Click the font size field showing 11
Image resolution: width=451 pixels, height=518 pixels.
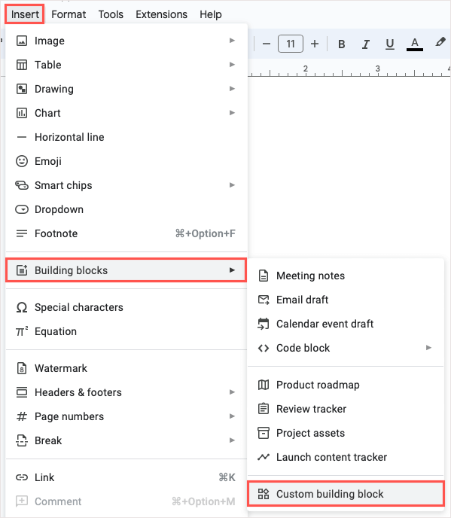[291, 44]
